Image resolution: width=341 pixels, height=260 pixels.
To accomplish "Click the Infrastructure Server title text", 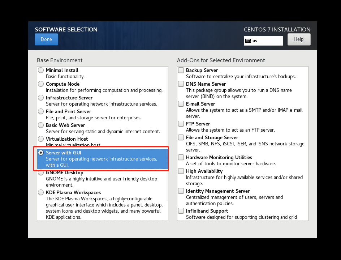I will click(69, 98).
